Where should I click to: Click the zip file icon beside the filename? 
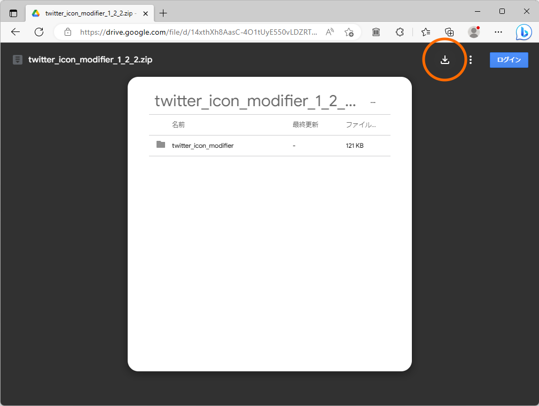pos(17,60)
